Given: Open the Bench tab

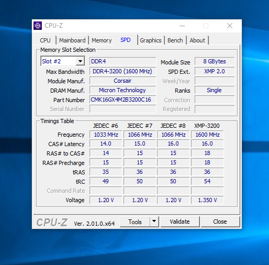Looking at the screenshot, I should [175, 40].
